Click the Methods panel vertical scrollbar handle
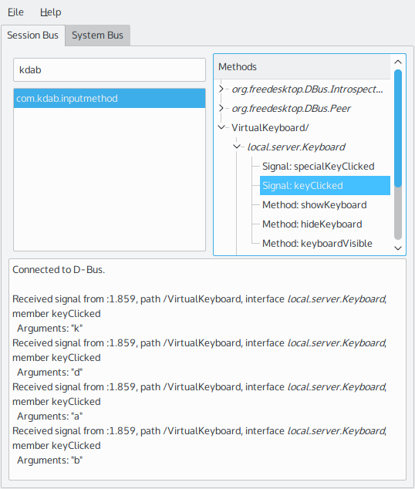Image resolution: width=415 pixels, height=489 pixels. [x=398, y=128]
